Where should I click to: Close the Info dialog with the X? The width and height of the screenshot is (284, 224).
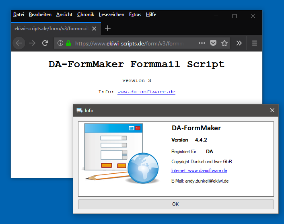pos(272,110)
